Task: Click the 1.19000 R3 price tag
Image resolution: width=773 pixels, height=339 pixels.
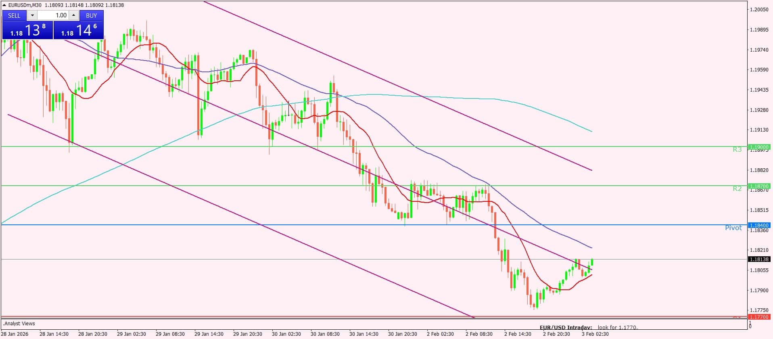Action: click(x=759, y=147)
